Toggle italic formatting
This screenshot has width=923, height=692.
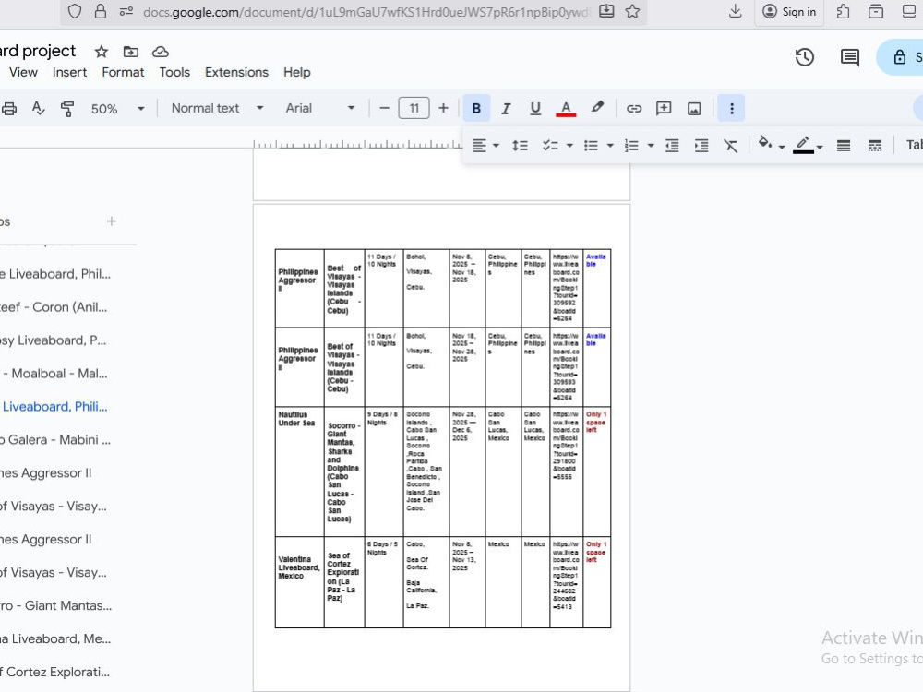[x=506, y=108]
